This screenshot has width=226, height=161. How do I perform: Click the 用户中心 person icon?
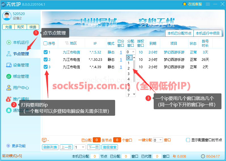point(9,88)
